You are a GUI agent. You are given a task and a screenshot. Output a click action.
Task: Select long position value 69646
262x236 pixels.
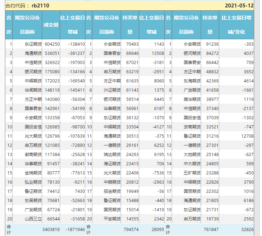[x=132, y=53]
